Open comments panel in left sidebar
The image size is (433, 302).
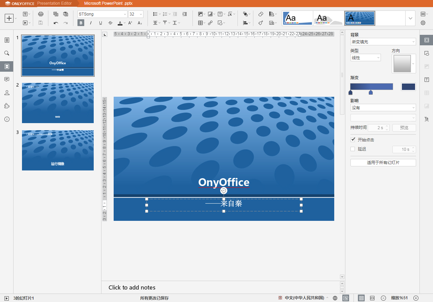7,79
